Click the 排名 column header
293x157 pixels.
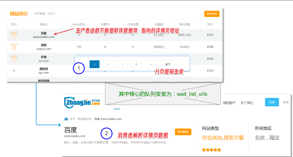tap(14, 24)
